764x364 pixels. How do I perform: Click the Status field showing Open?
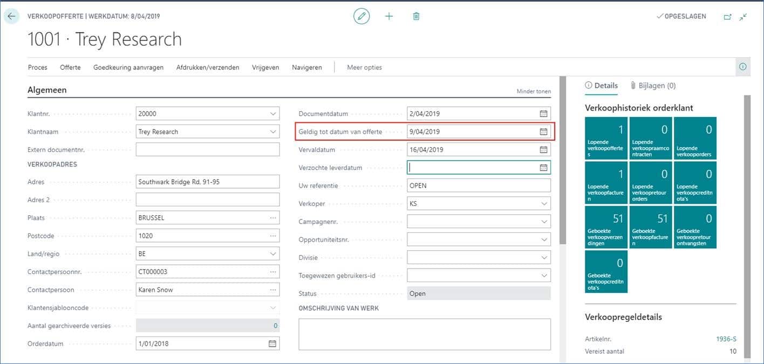coord(479,293)
